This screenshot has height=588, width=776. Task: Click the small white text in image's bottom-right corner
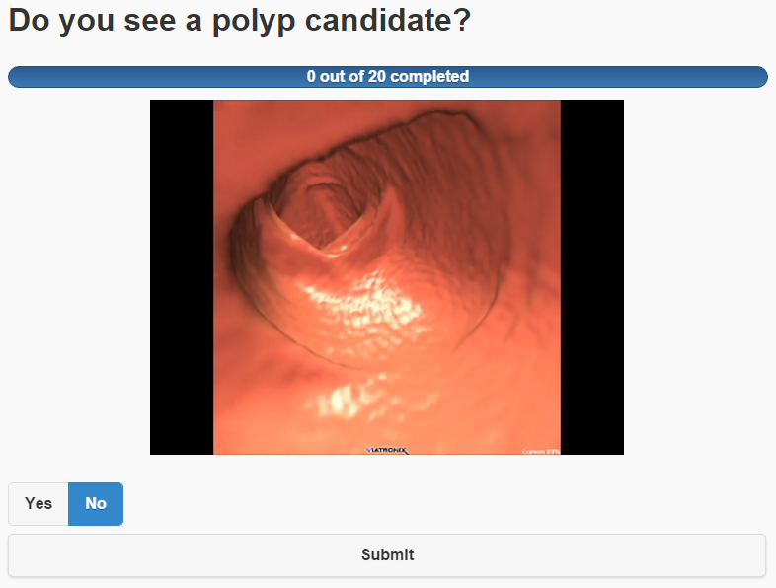click(x=541, y=451)
